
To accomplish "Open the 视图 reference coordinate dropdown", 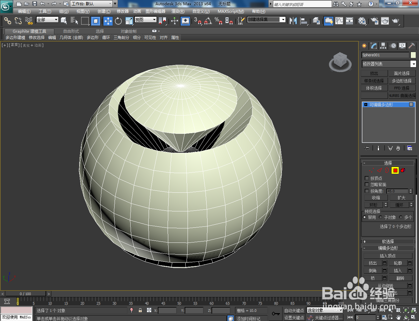I will [145, 19].
